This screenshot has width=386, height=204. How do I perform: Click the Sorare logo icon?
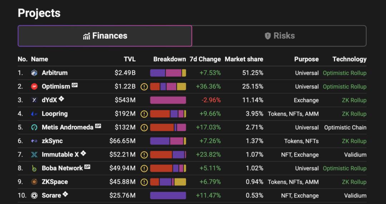click(x=34, y=195)
